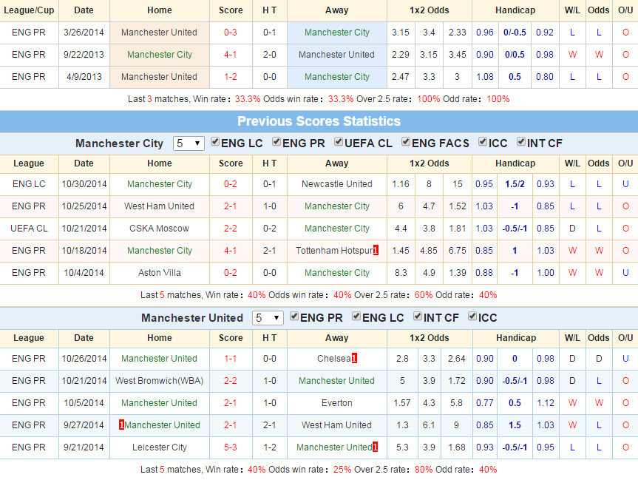Open Newcastle United team link
This screenshot has height=480, width=638.
[337, 184]
